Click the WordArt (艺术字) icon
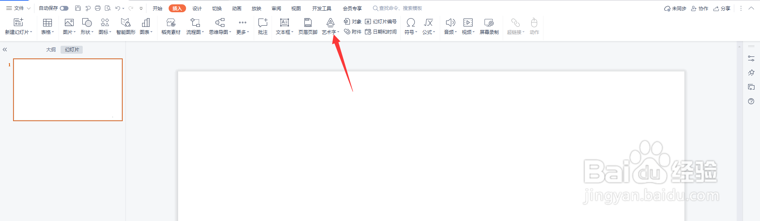760x221 pixels. pyautogui.click(x=331, y=22)
